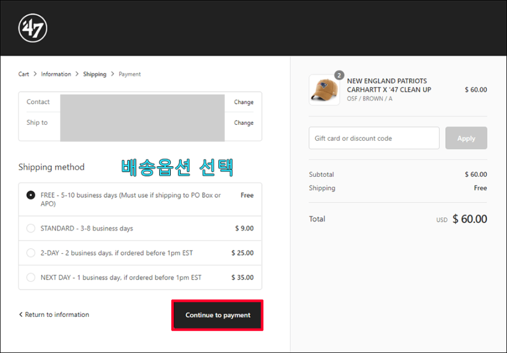Go to the Information breadcrumb step

(x=56, y=74)
